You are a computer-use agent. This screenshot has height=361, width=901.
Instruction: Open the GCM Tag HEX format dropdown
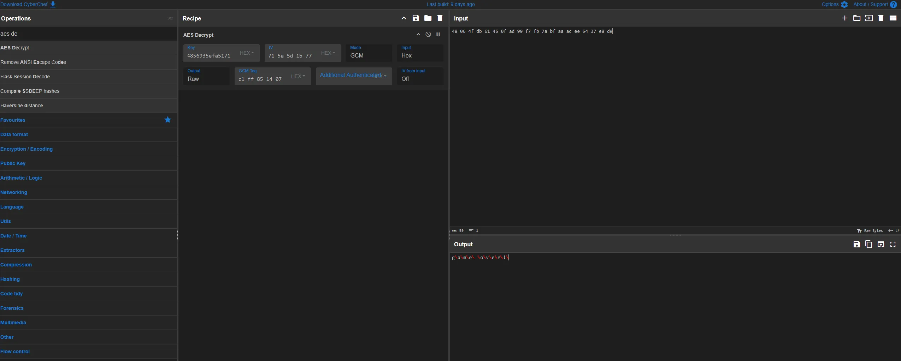(298, 76)
